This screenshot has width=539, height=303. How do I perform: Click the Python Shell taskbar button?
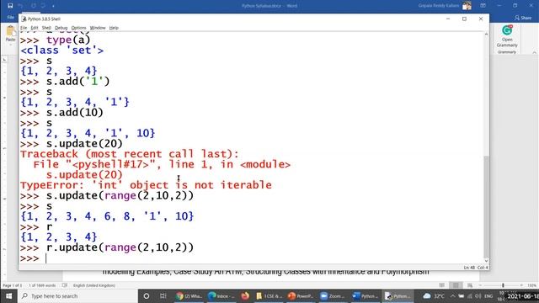pos(398,295)
